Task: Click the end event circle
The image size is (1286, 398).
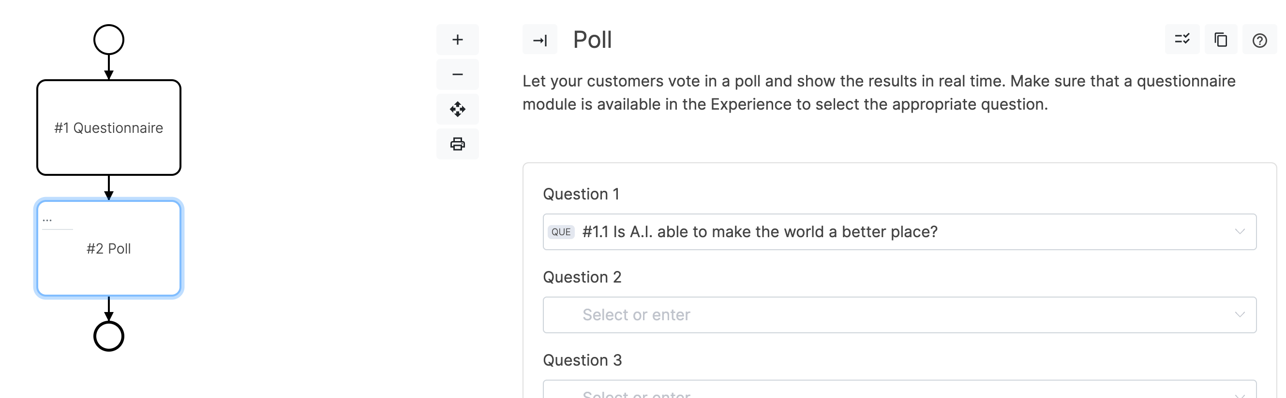Action: [109, 336]
